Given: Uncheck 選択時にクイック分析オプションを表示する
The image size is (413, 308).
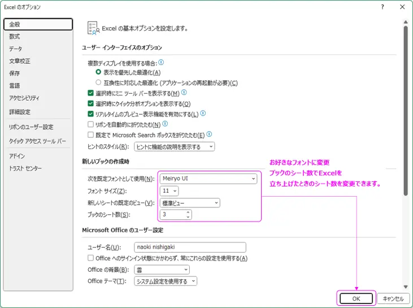Looking at the screenshot, I should tap(90, 103).
